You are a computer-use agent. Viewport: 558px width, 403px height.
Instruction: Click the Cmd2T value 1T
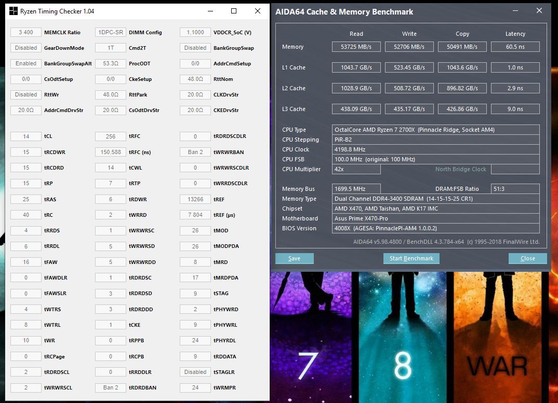pos(111,48)
